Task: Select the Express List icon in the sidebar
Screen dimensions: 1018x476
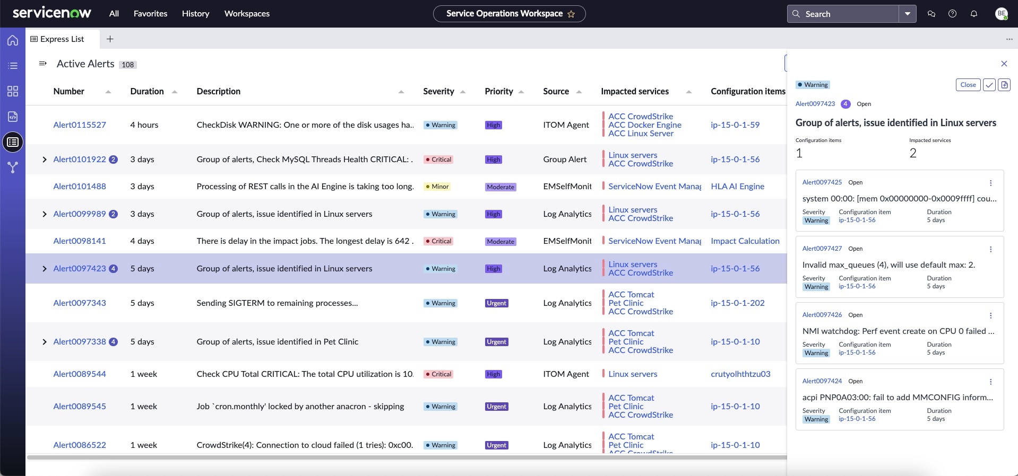Action: (x=13, y=142)
